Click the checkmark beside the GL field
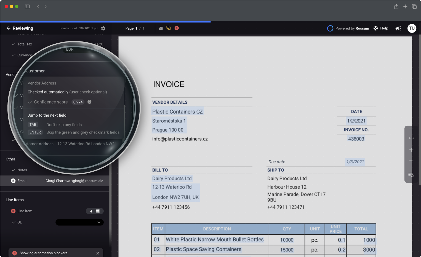This screenshot has height=257, width=421. [14, 222]
